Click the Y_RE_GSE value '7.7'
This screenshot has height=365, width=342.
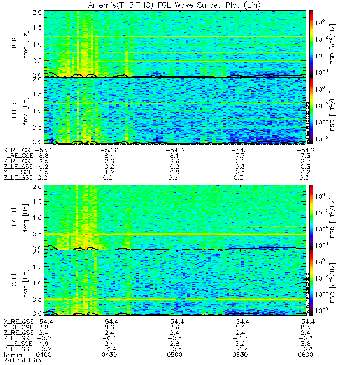pos(240,156)
